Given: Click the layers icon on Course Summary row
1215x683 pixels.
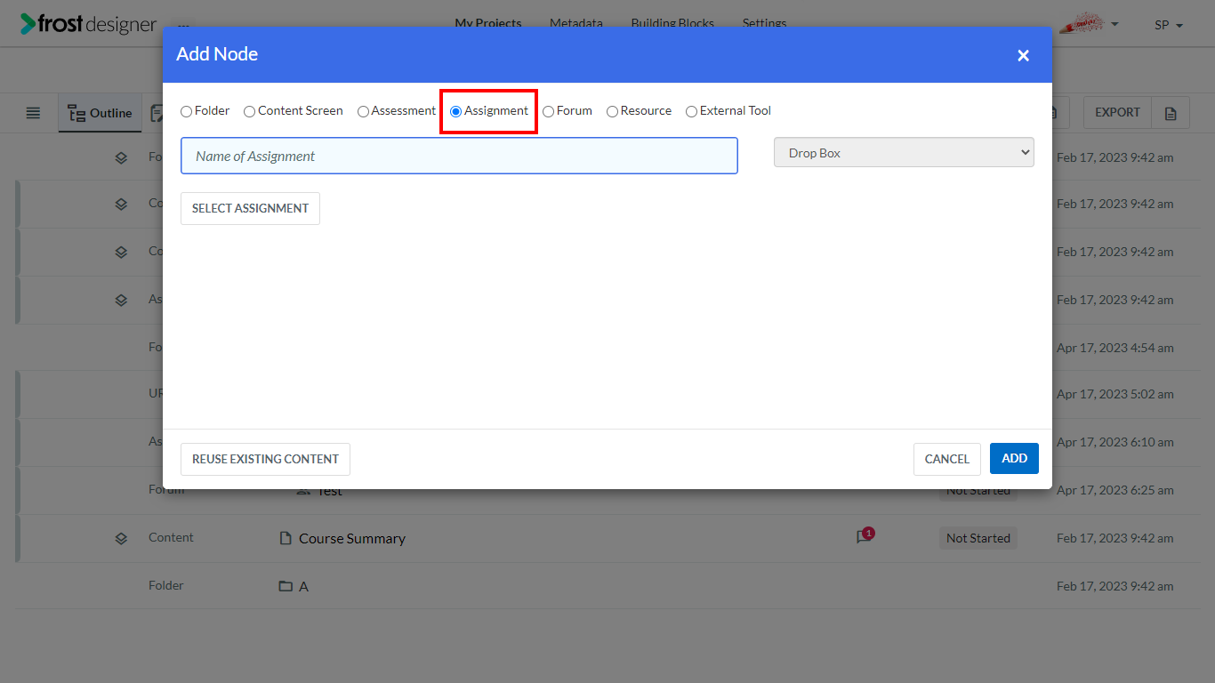Looking at the screenshot, I should click(121, 538).
